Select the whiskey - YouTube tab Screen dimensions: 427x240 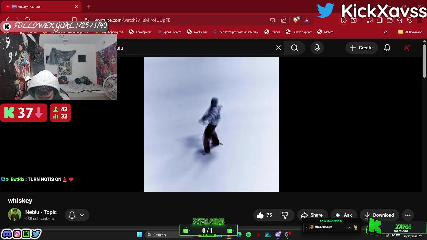pyautogui.click(x=42, y=7)
